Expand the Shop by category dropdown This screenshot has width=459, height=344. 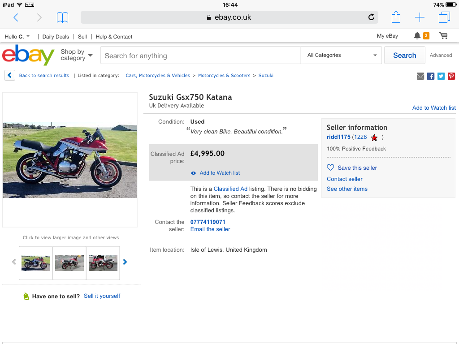click(77, 55)
